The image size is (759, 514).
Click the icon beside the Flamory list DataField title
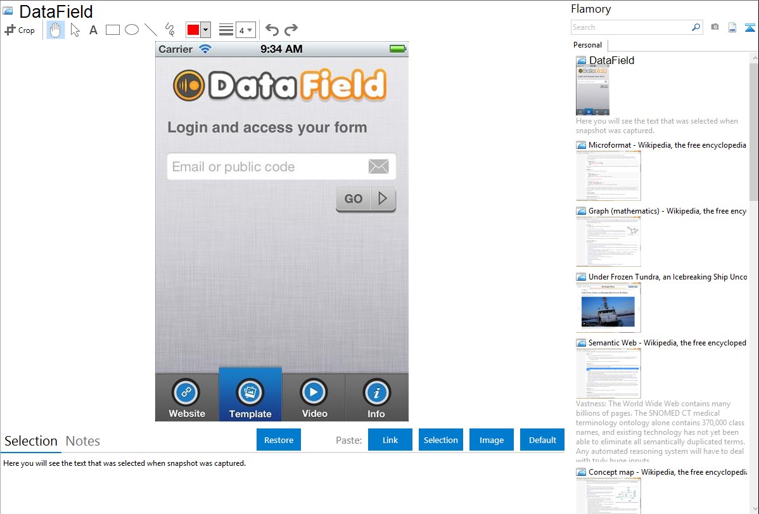(x=581, y=61)
